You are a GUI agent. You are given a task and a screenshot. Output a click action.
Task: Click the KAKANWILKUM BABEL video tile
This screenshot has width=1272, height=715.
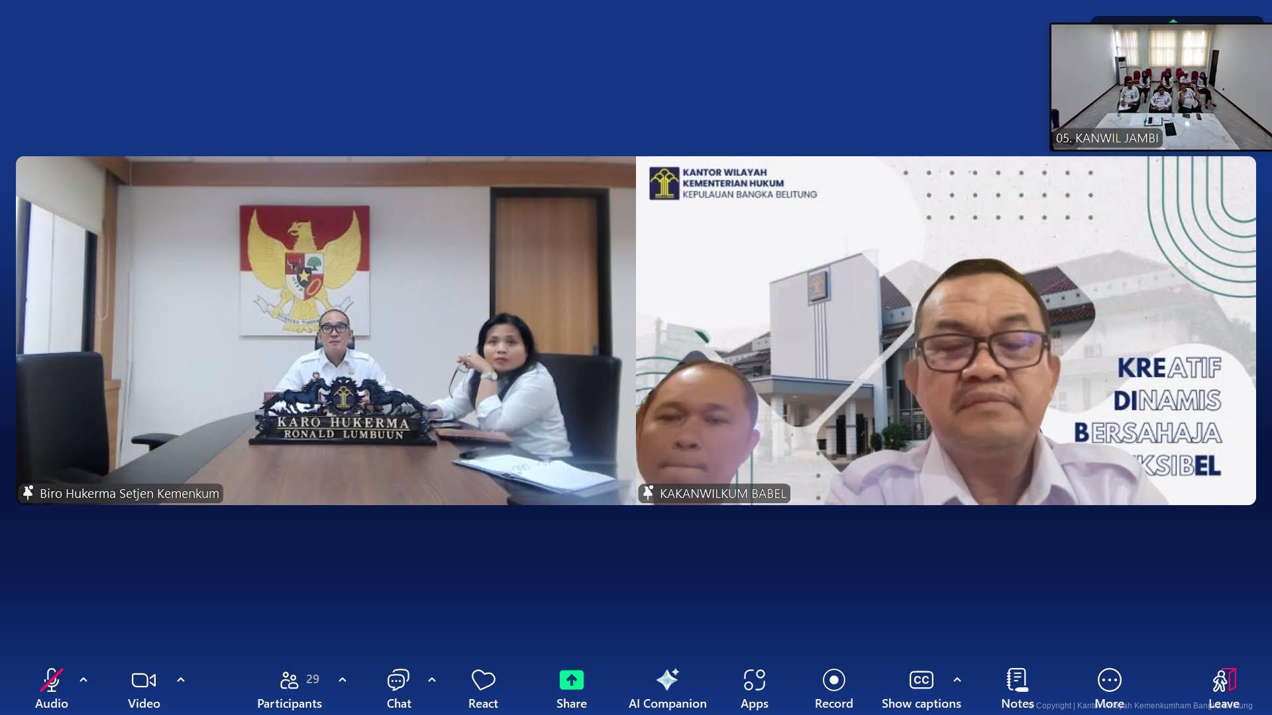[945, 330]
